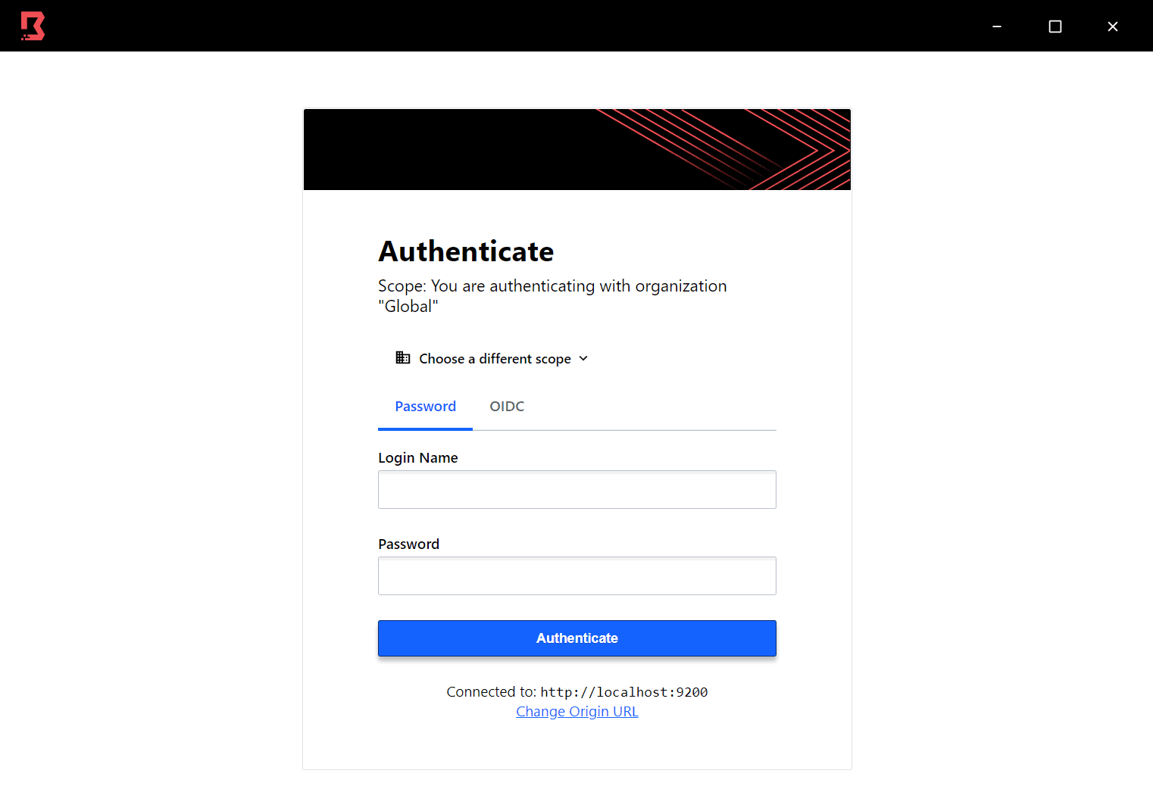Image resolution: width=1153 pixels, height=786 pixels.
Task: Click the scope description text about organization Global
Action: click(x=552, y=295)
